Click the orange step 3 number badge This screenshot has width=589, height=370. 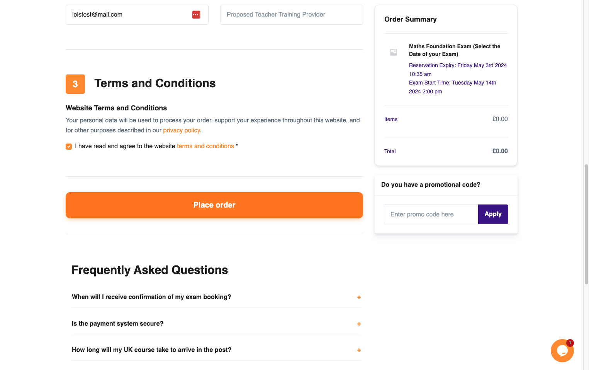pos(75,84)
